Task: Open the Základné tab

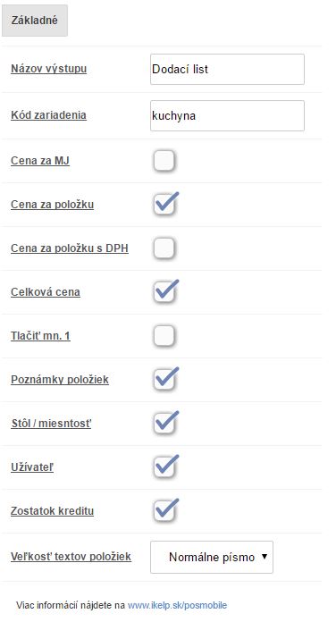Action: pyautogui.click(x=35, y=21)
